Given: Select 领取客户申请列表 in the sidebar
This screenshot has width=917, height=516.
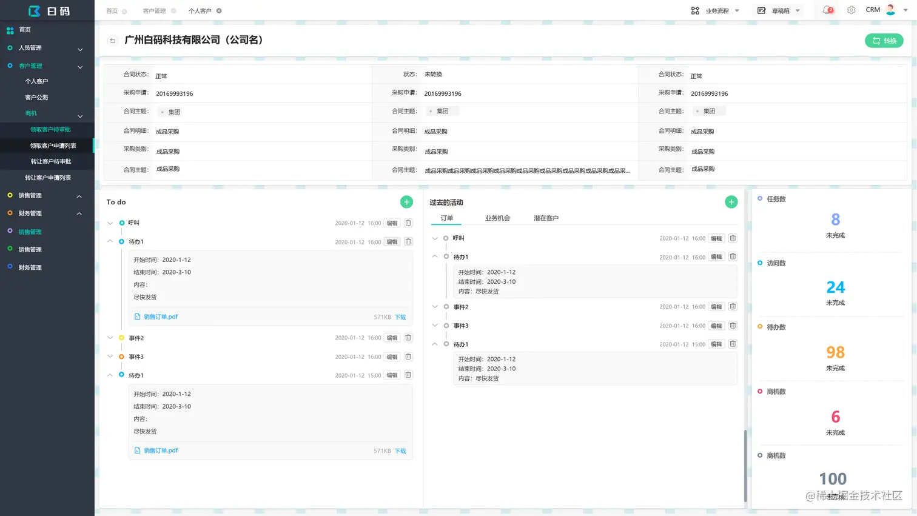Looking at the screenshot, I should [53, 146].
